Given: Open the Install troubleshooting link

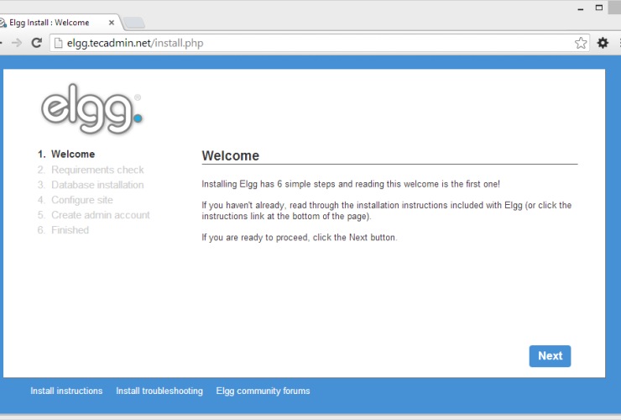Looking at the screenshot, I should tap(159, 391).
